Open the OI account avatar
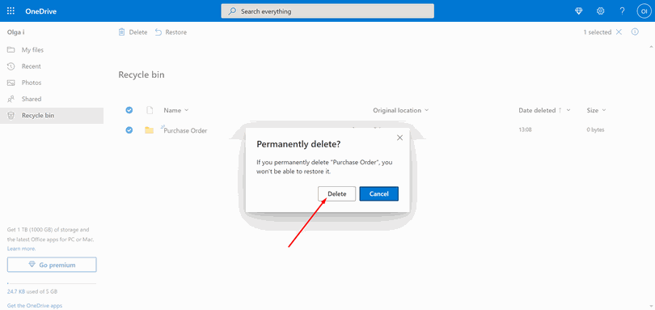Image resolution: width=655 pixels, height=310 pixels. pyautogui.click(x=644, y=11)
